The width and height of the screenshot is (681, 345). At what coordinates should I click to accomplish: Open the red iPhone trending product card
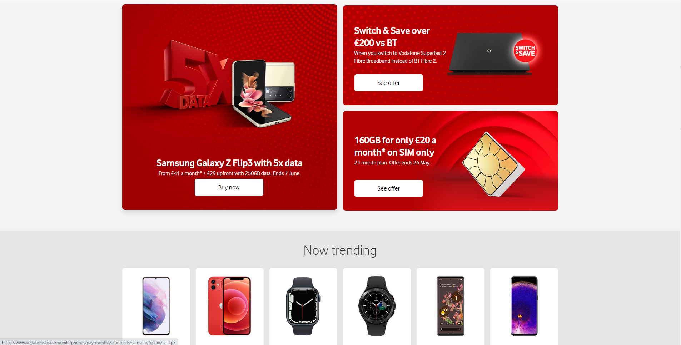click(230, 306)
